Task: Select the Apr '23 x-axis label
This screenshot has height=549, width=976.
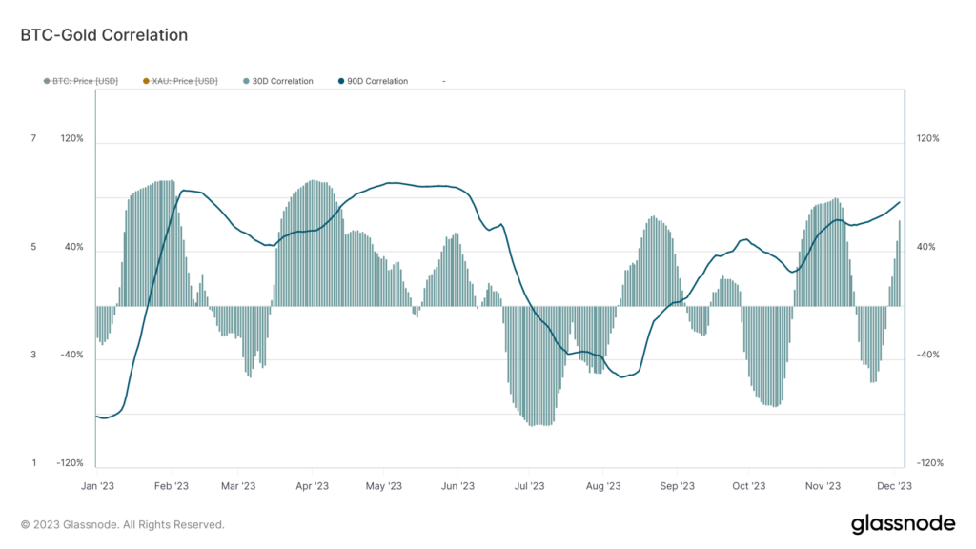Action: [311, 486]
